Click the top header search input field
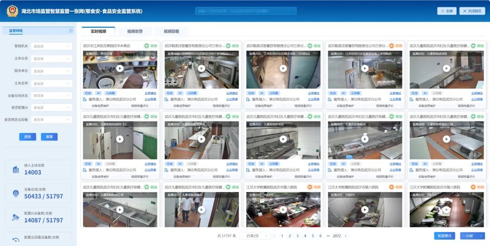This screenshot has height=246, width=490. pos(246,11)
